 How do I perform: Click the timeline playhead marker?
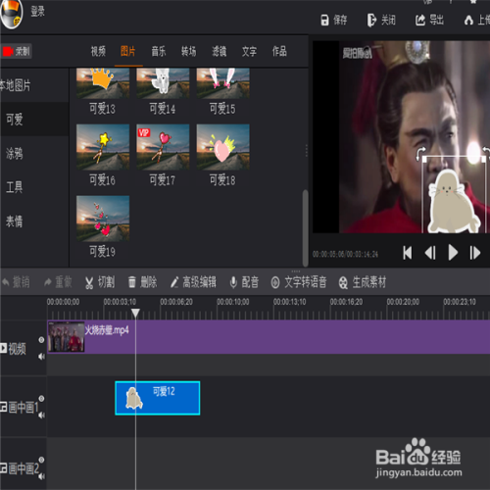pos(135,314)
